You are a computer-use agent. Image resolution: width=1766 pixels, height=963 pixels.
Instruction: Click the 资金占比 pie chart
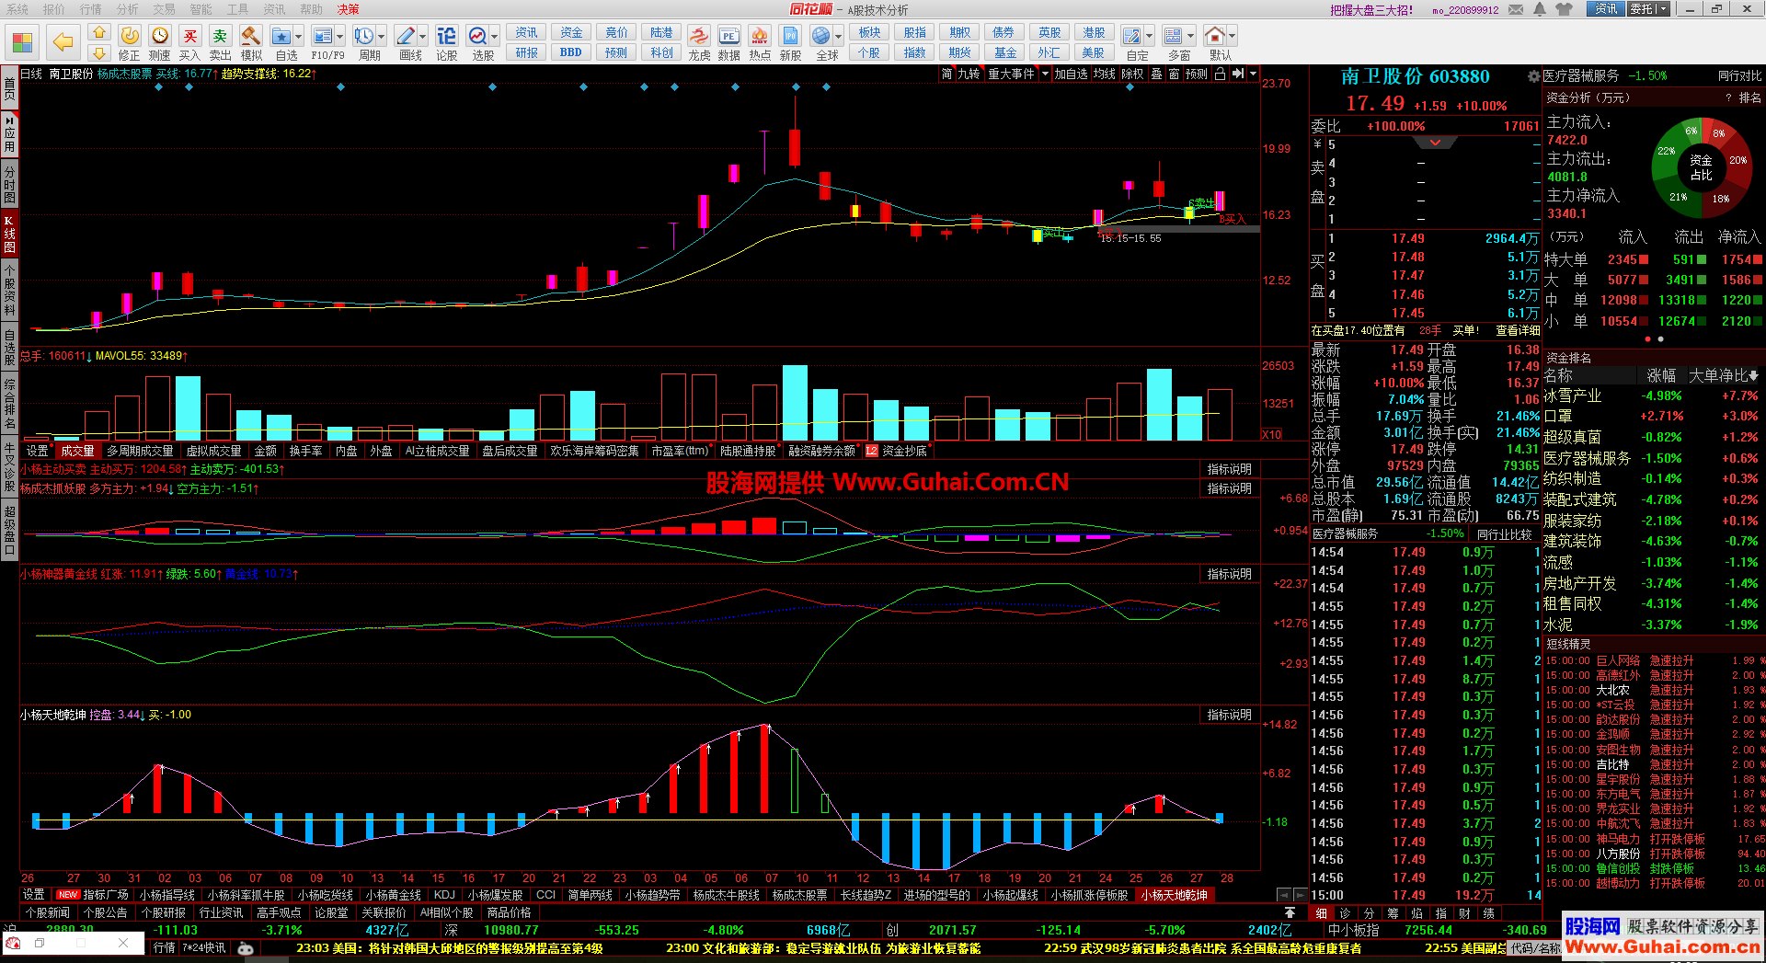coord(1703,166)
